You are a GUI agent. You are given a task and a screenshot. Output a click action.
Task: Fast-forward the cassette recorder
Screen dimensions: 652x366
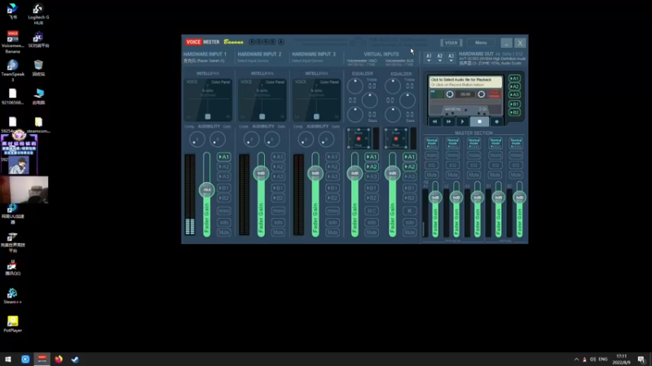449,121
